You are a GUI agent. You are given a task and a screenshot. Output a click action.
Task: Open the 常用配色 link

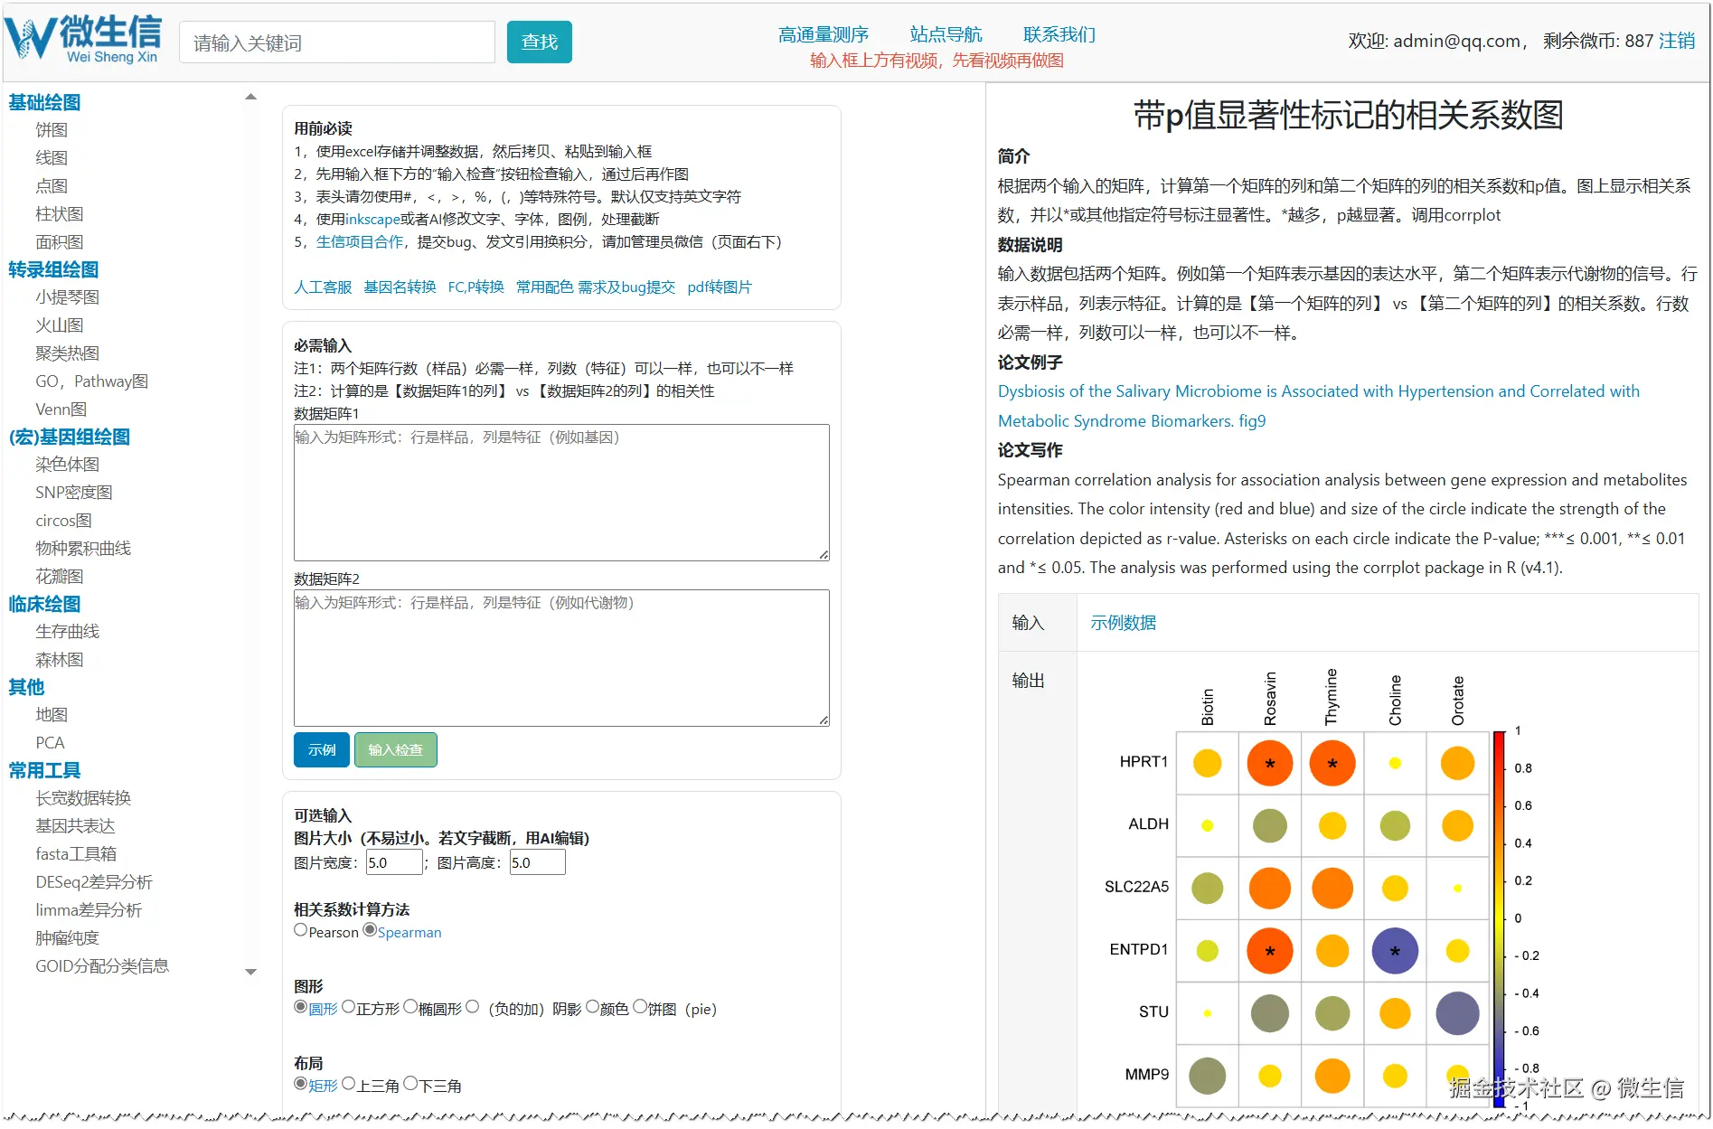tap(545, 287)
